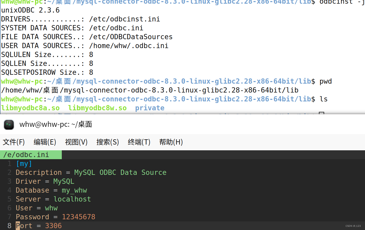
Task: Click the libmyodbc8w.so filename in ls output
Action: click(97, 108)
